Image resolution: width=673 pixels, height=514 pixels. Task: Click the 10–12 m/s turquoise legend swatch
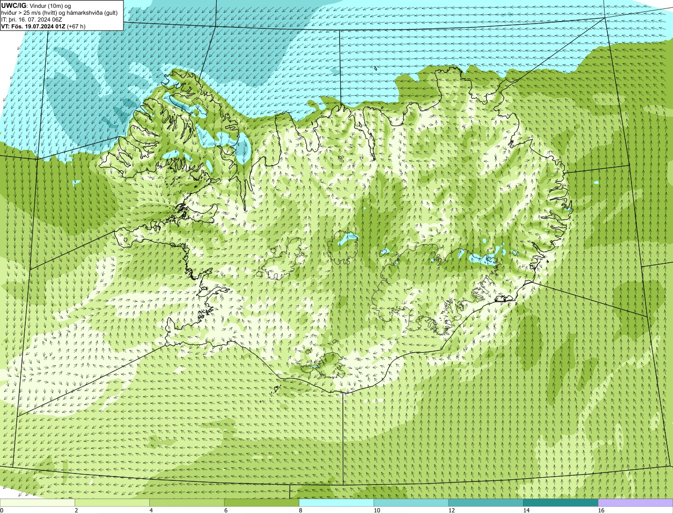(x=411, y=502)
